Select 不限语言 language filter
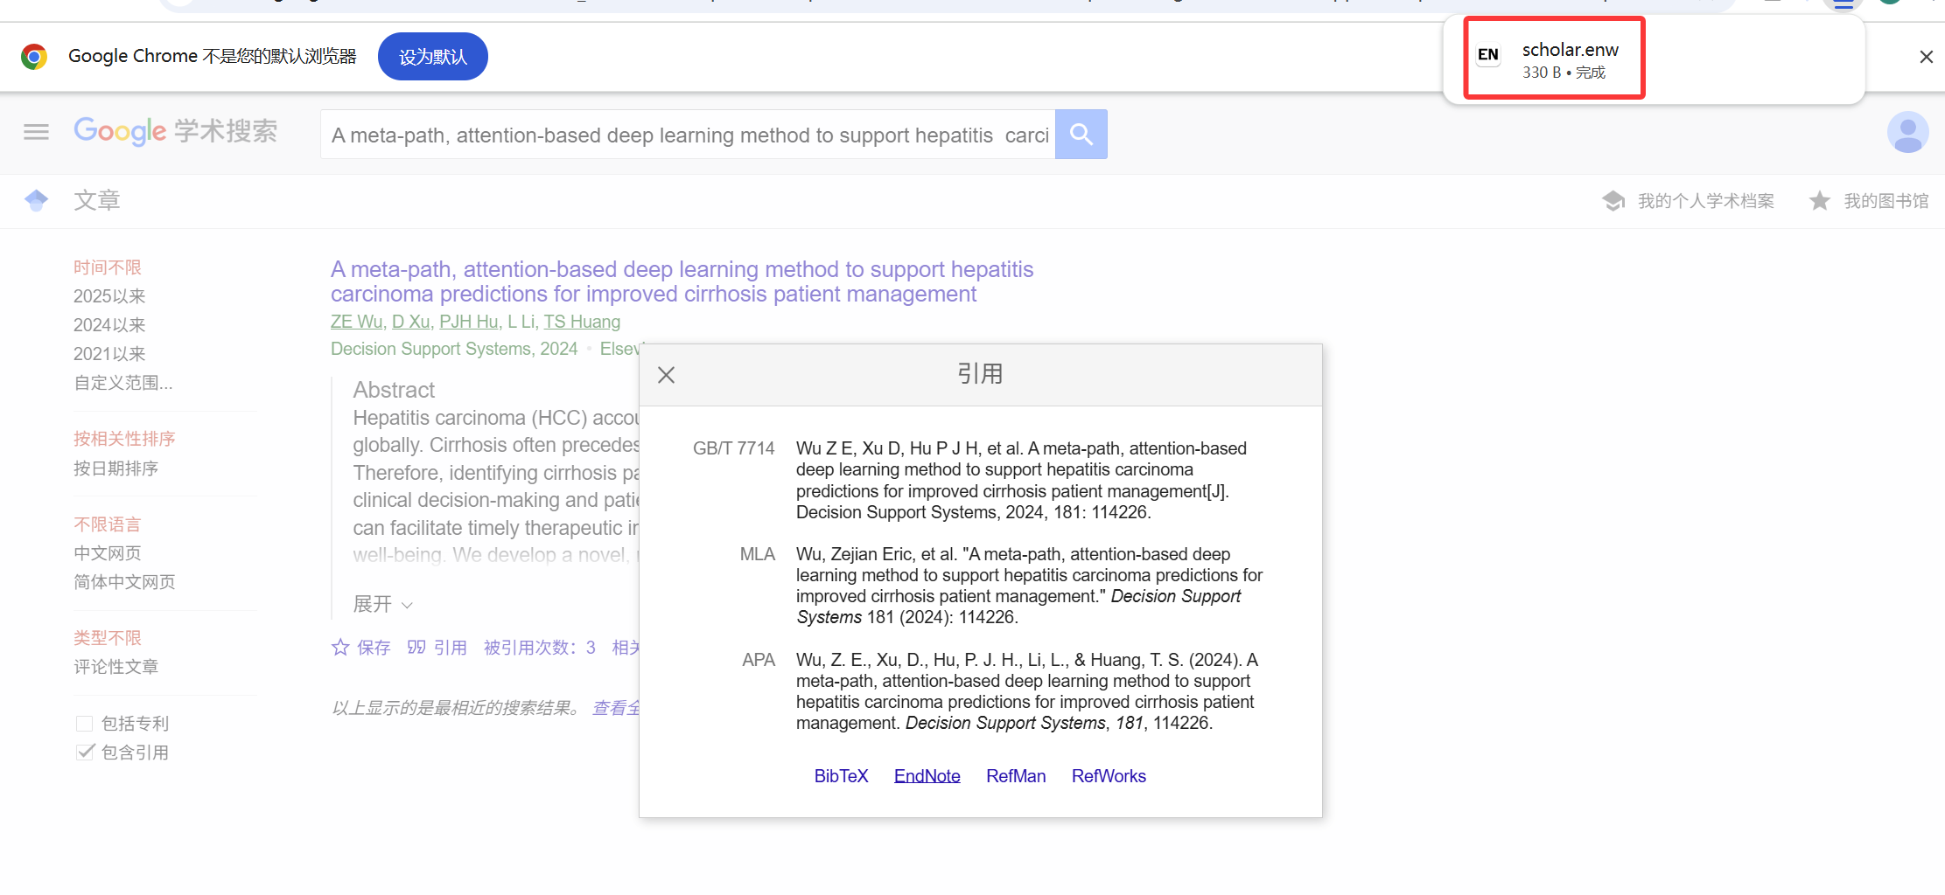This screenshot has width=1945, height=895. (107, 524)
